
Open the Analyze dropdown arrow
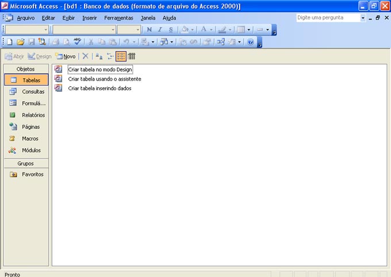coord(171,42)
